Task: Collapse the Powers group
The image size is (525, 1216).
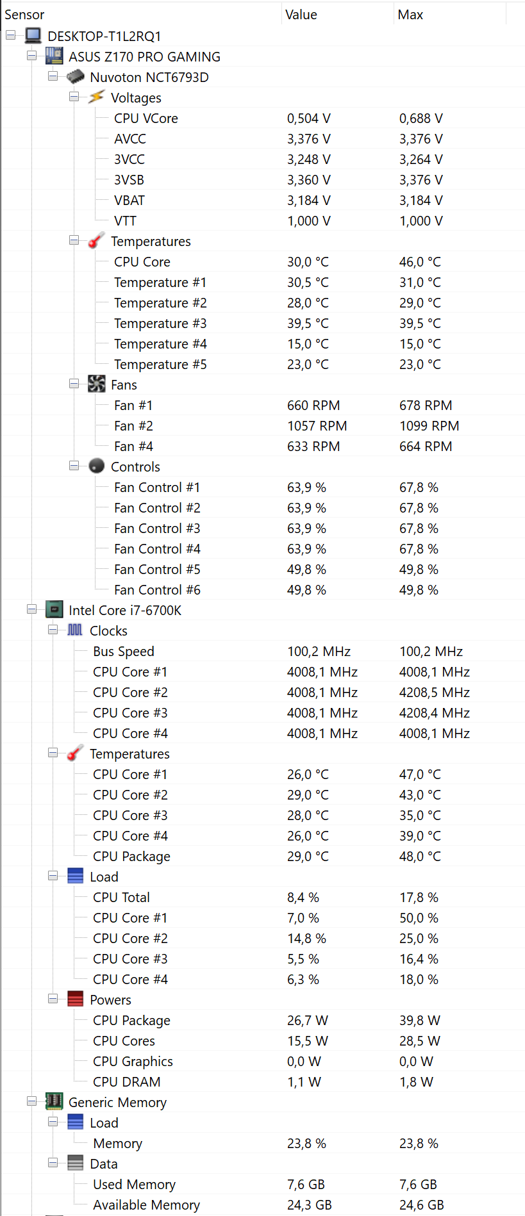Action: pos(53,999)
